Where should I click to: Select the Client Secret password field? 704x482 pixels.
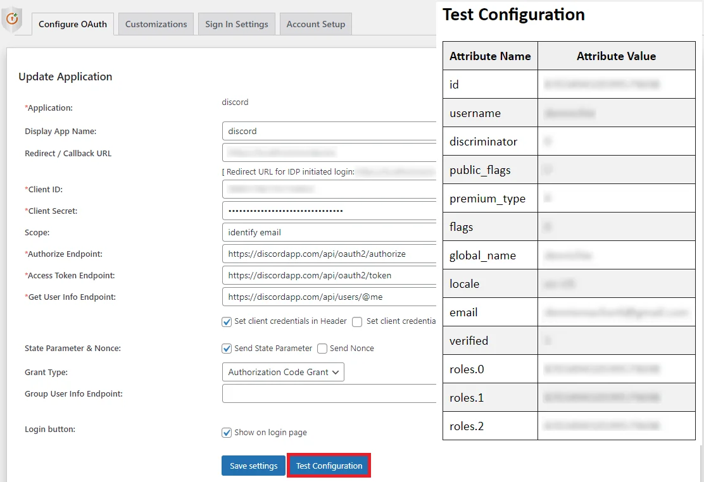point(329,211)
